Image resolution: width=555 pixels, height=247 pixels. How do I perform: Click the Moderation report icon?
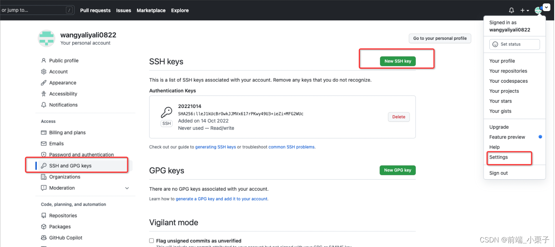[x=44, y=188]
